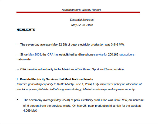Open the "May 2003," hyperlink
The image size is (158, 124).
[x=35, y=54]
